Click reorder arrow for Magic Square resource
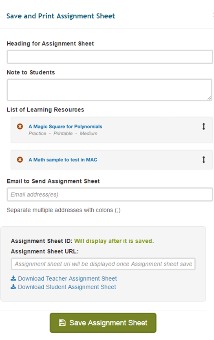214x340 pixels. [x=204, y=126]
